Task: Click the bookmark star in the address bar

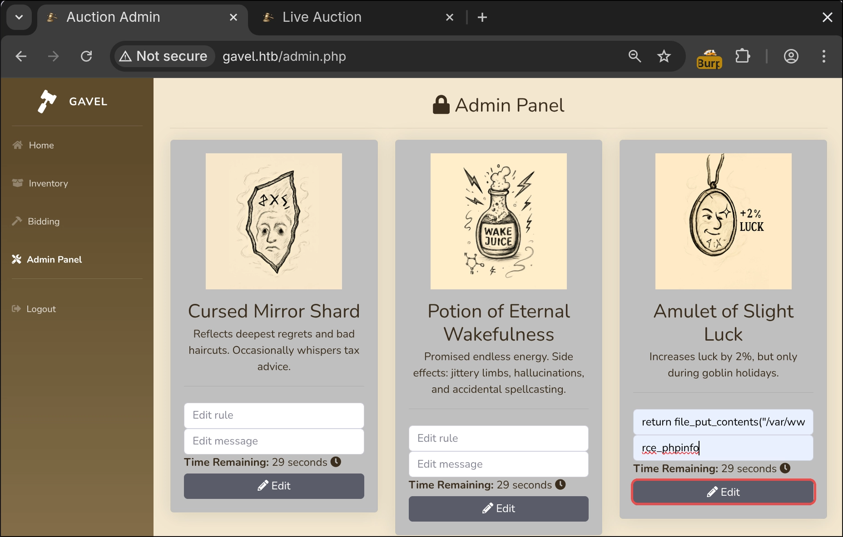Action: click(x=664, y=56)
